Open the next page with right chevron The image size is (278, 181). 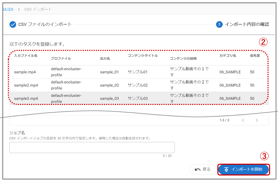(257, 120)
